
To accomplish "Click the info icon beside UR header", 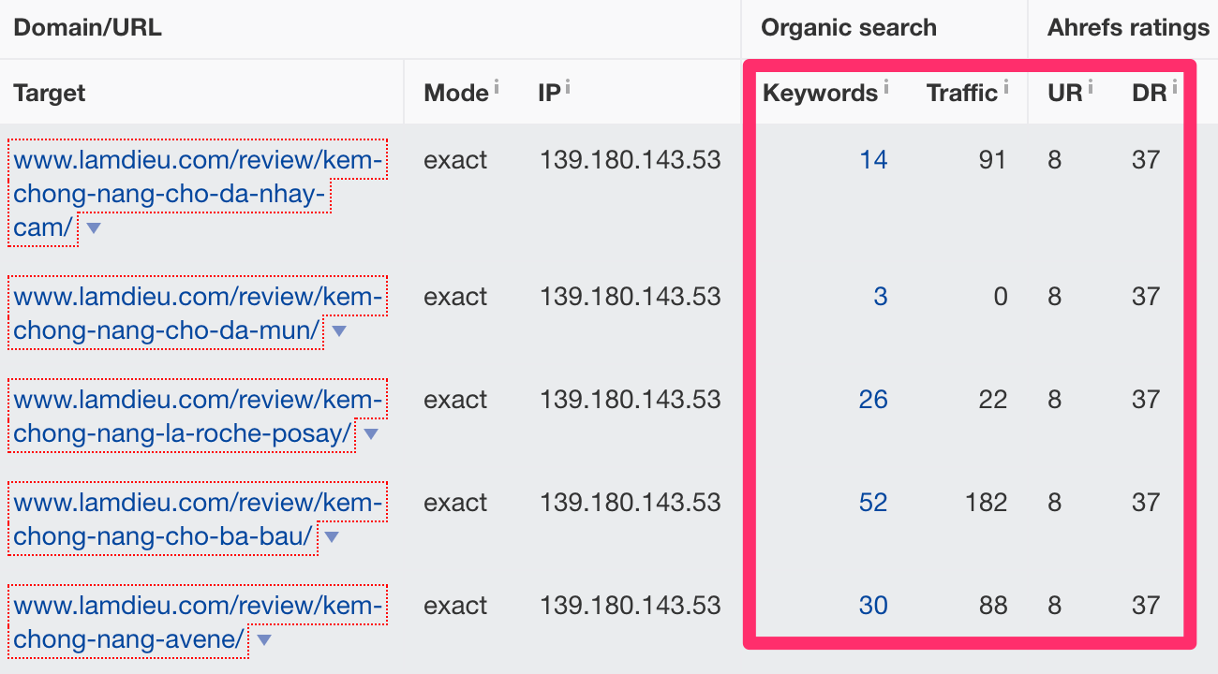I will pos(1091,86).
